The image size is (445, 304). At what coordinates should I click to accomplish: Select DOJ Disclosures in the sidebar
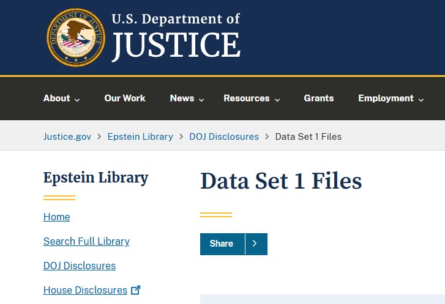click(x=80, y=266)
